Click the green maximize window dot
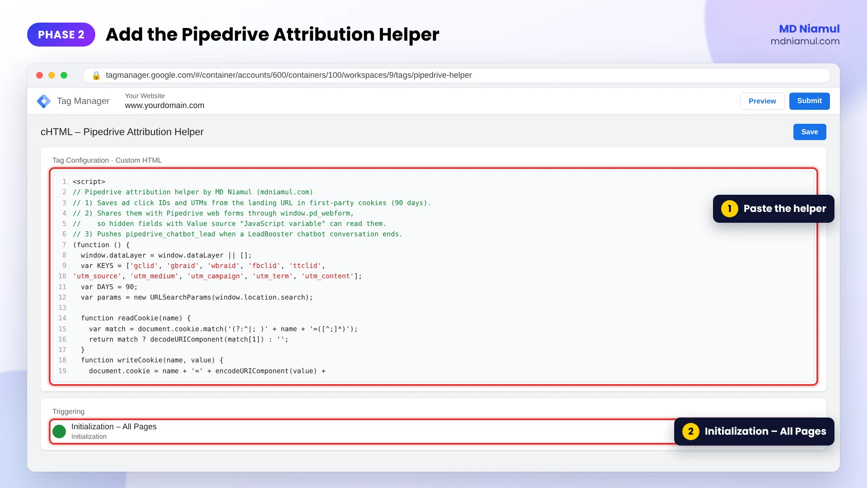This screenshot has width=867, height=488. [64, 75]
